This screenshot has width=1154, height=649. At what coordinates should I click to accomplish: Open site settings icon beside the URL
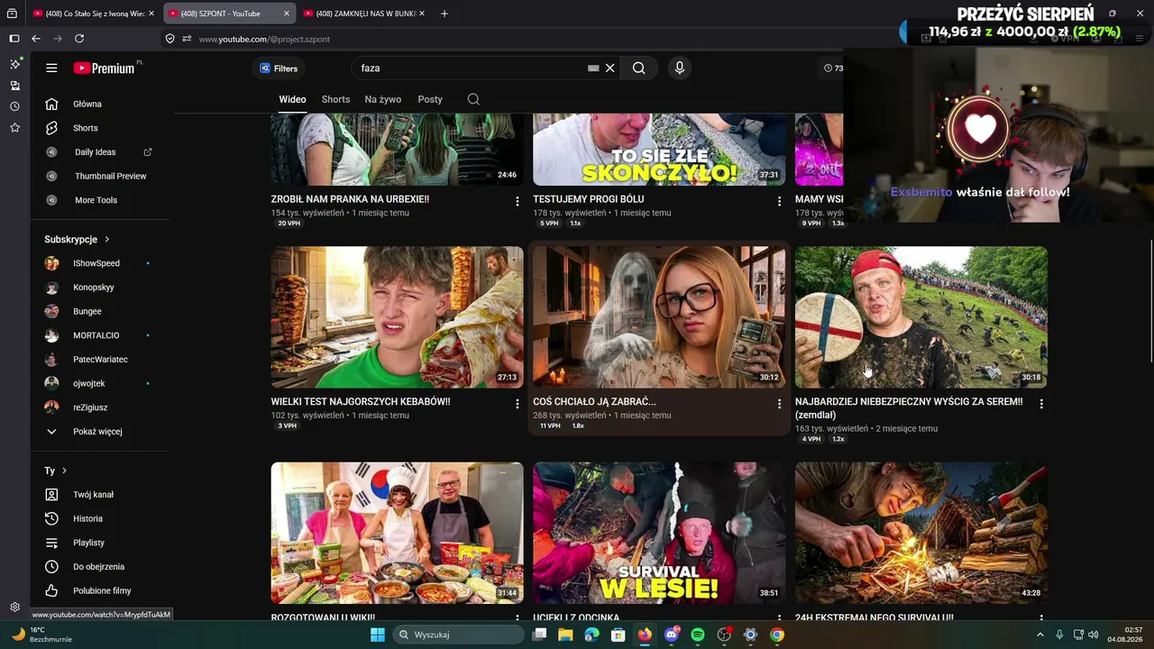point(187,39)
